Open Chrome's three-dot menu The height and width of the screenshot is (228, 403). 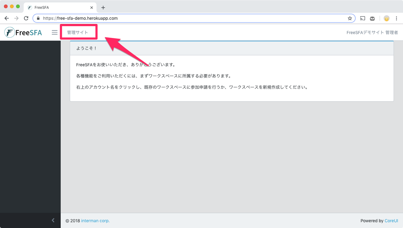pos(396,18)
